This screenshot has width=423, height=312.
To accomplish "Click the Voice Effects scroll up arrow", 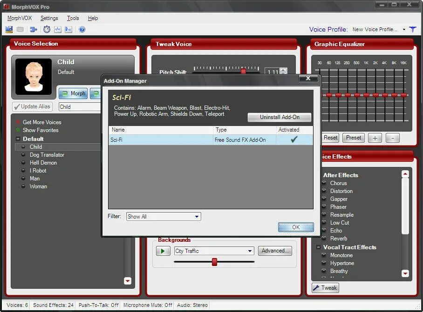I will [405, 174].
